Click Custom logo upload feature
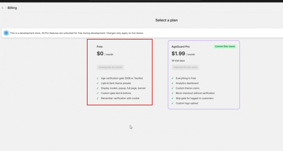The width and height of the screenshot is (283, 151). point(187,103)
